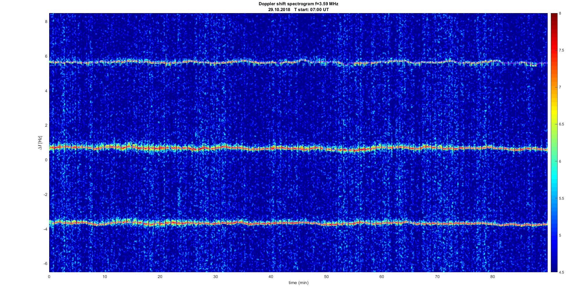Click the y-axis label 'Δf [Hz]'
Screen dimensions: 582x292
click(x=40, y=143)
